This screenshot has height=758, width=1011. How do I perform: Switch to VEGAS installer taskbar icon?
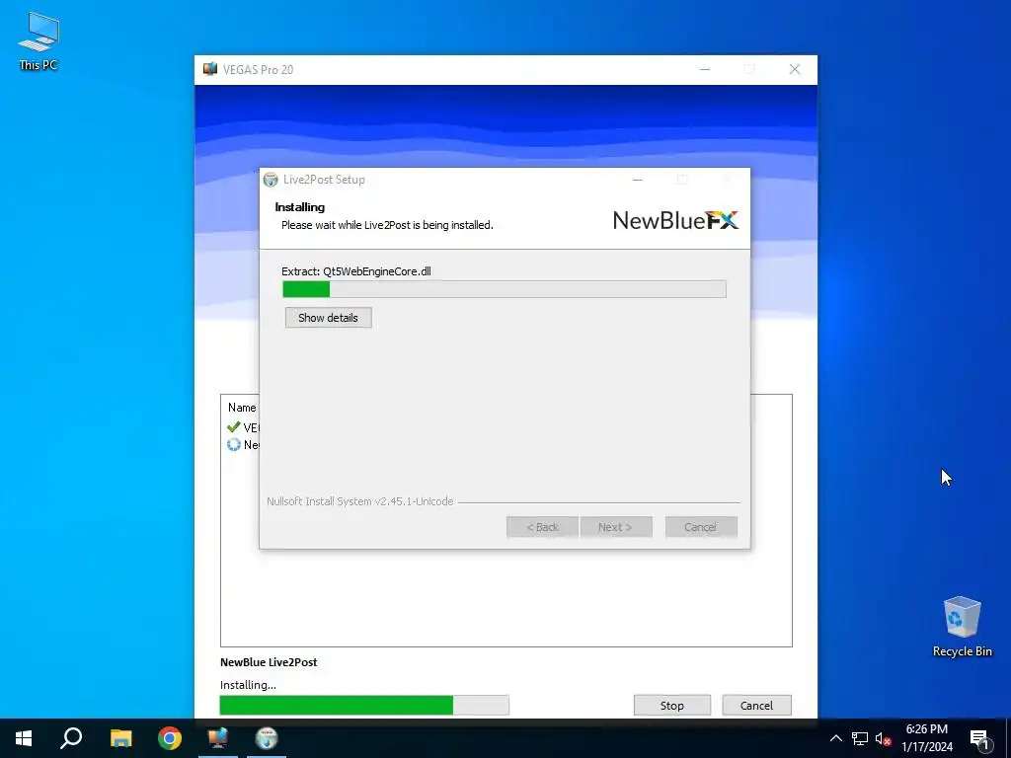[218, 738]
